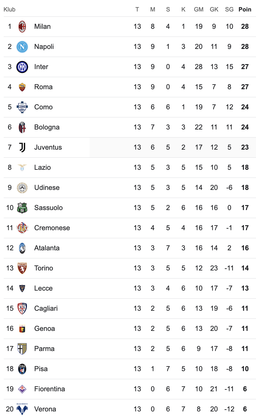The width and height of the screenshot is (256, 417).
Task: Click the Roma club badge
Action: (22, 87)
